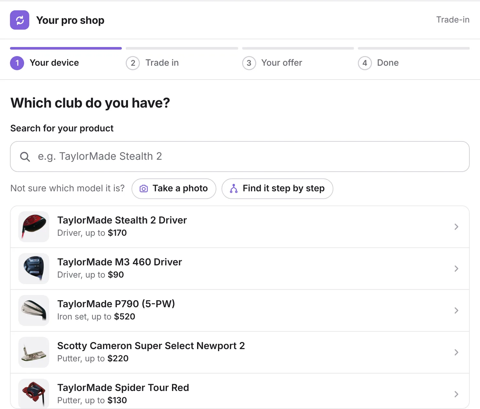The width and height of the screenshot is (480, 409).
Task: Click the purple pro shop logo icon
Action: 20,20
